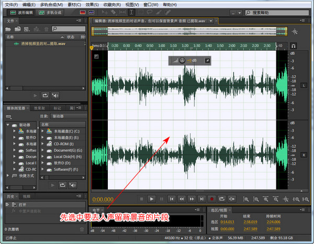Collapse the 驱动器 tree node
Image resolution: width=314 pixels, height=244 pixels.
point(8,125)
